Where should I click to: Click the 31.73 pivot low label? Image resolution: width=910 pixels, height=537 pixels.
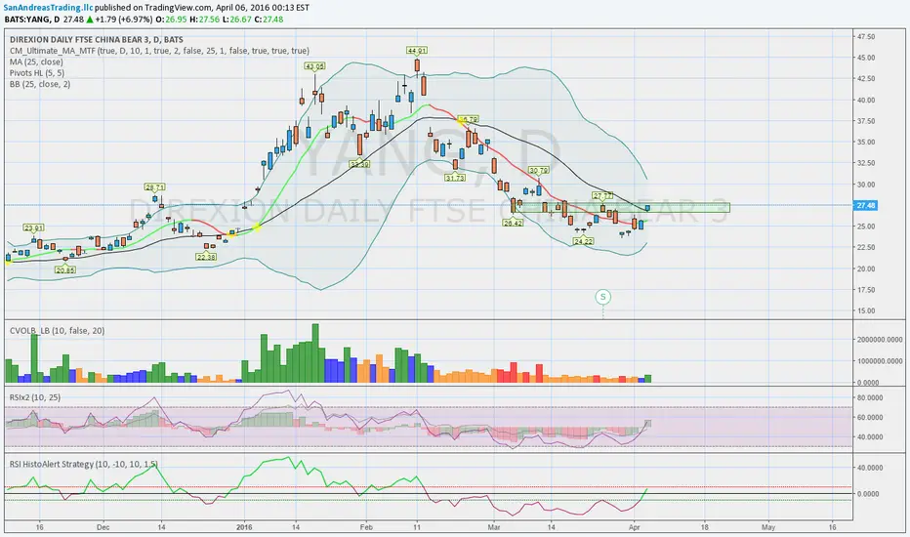(455, 178)
